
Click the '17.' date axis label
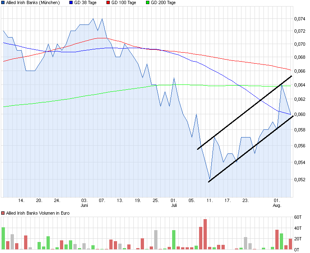pyautogui.click(x=228, y=201)
